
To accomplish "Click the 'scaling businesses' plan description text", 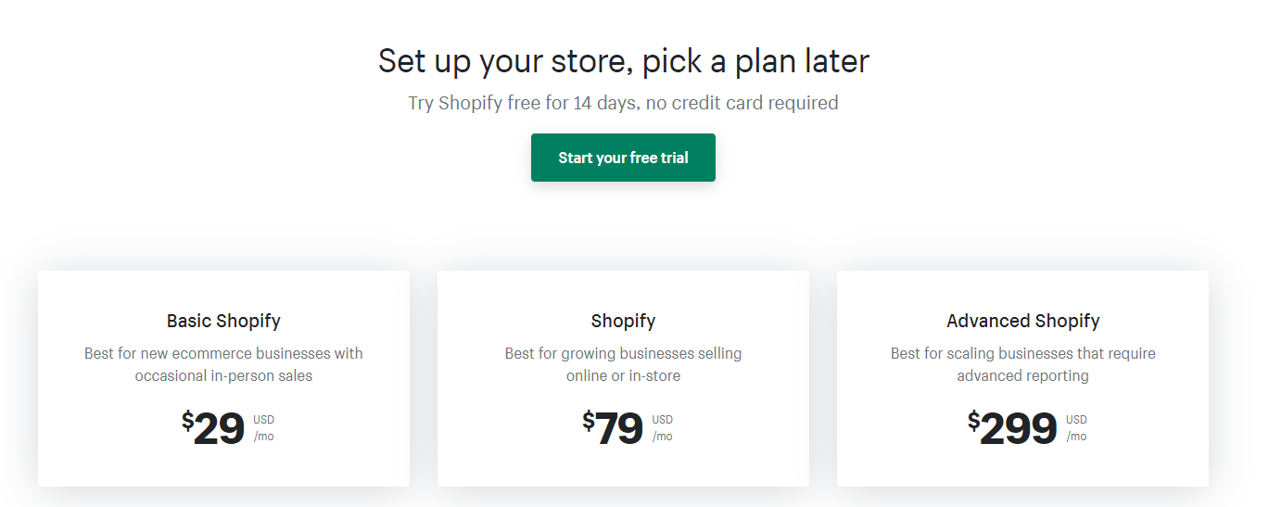I will tap(1022, 364).
